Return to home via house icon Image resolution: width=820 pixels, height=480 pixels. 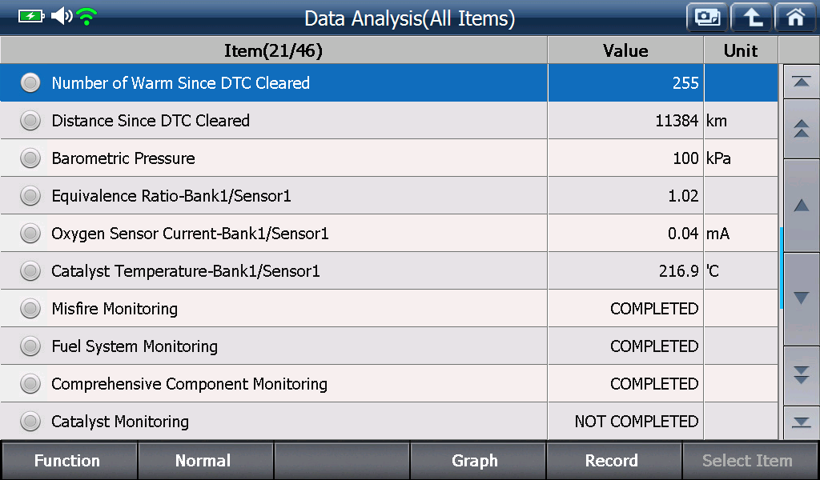795,18
